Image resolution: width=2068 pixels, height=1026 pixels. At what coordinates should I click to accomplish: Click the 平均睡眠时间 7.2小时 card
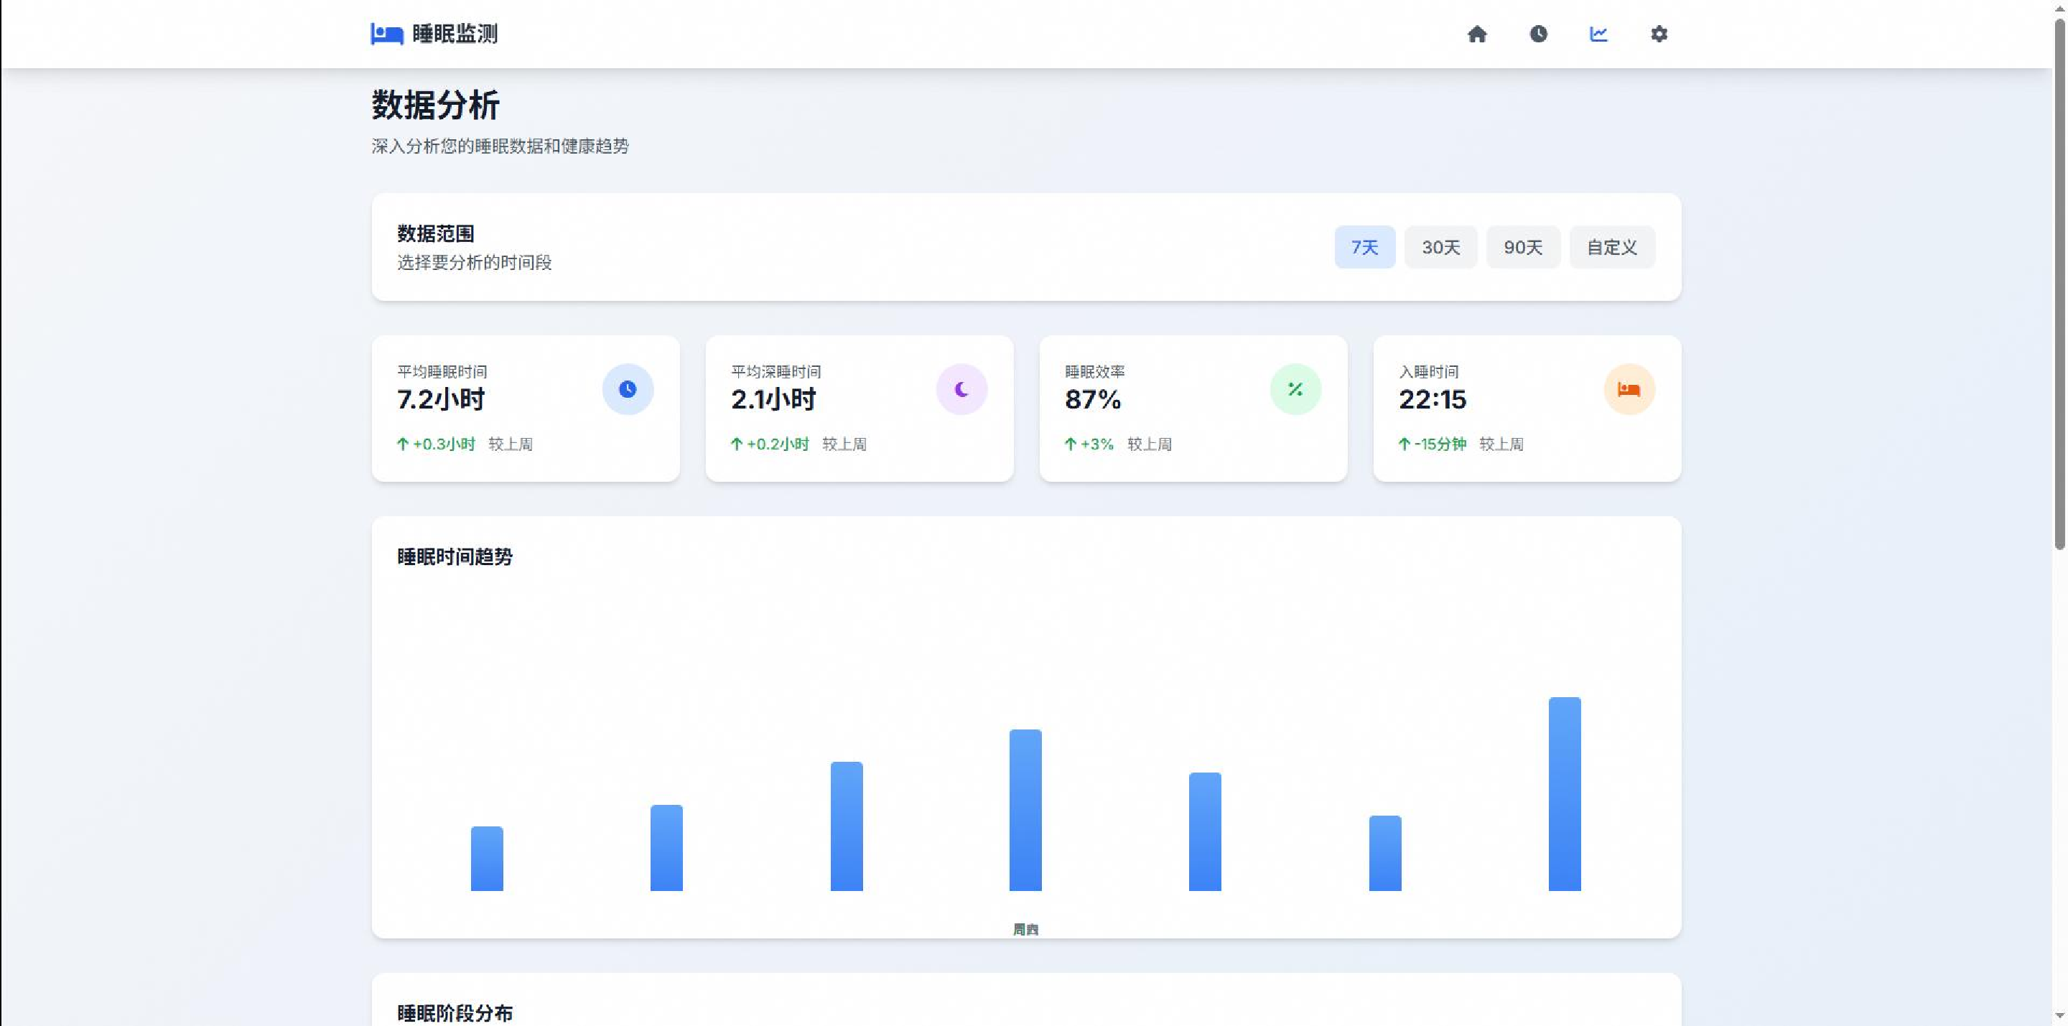pyautogui.click(x=525, y=408)
